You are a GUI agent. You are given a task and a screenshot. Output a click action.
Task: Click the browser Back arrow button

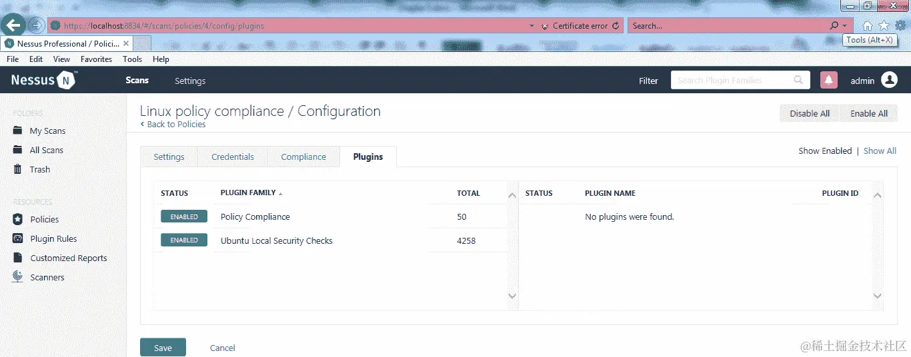[x=13, y=26]
